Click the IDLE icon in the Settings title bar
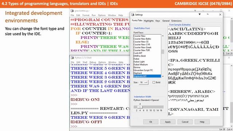Viewport: 233px width, 131px height. [133, 15]
